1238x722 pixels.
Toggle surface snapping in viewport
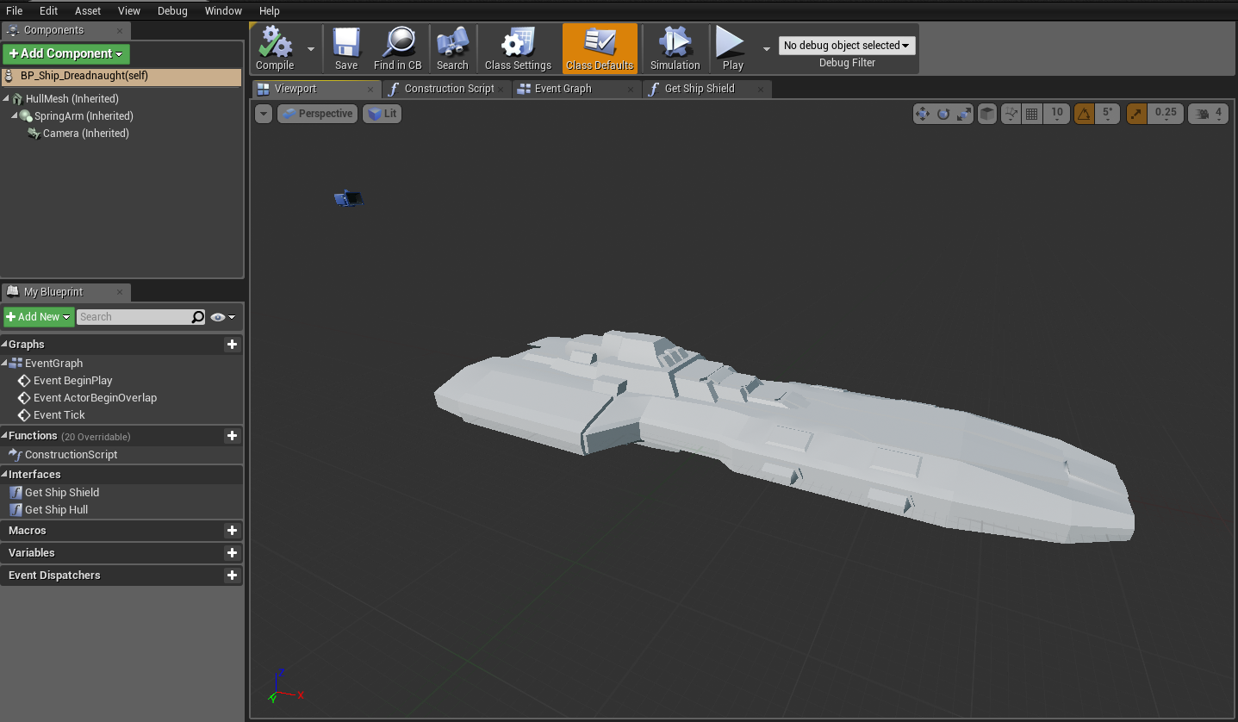[1011, 114]
